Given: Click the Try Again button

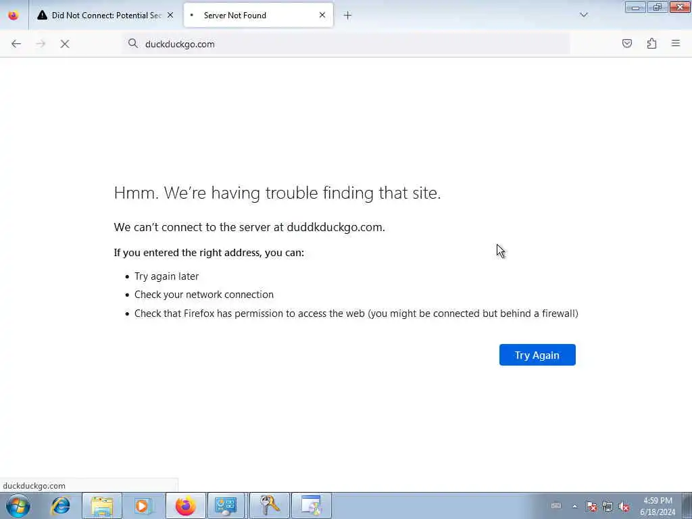Looking at the screenshot, I should 537,355.
